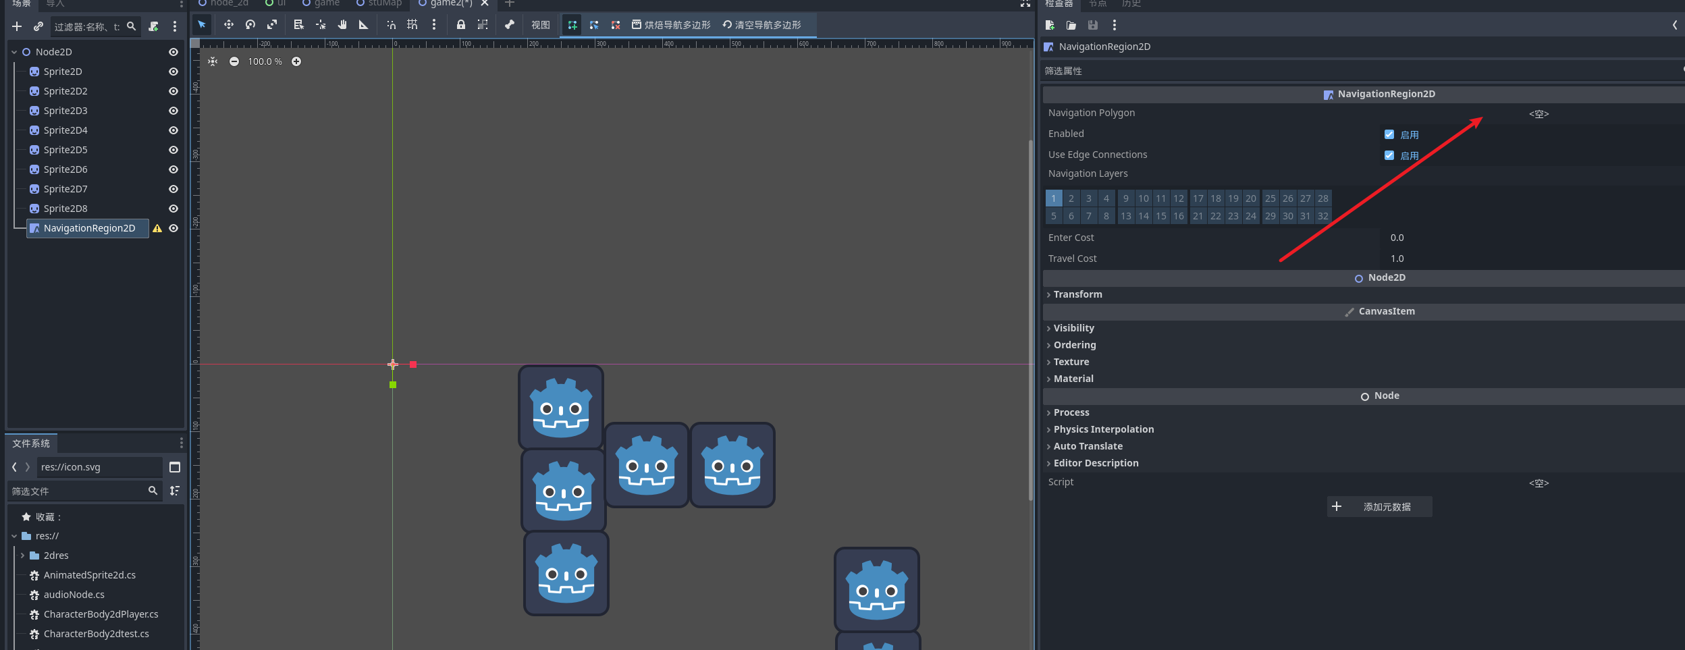Open the 视图 view menu

[541, 25]
